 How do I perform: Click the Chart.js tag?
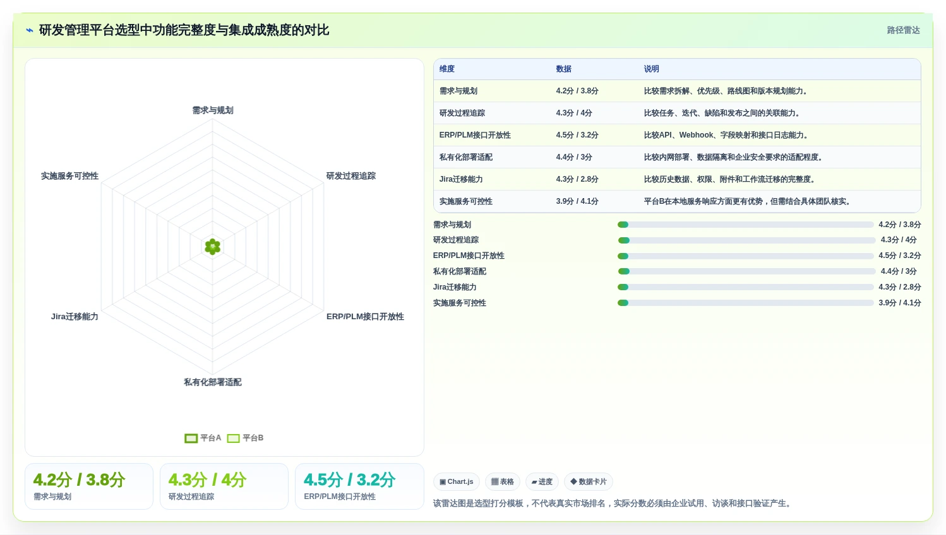pos(457,482)
